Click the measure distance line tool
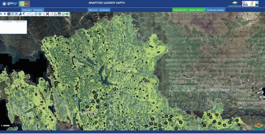 (28, 14)
